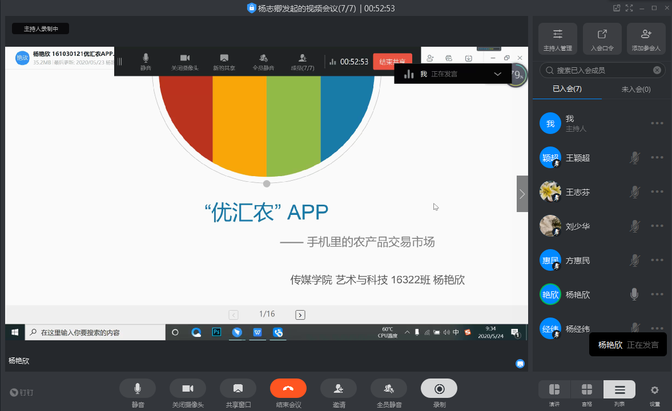Click 杨艳欣's avatar in member list
The width and height of the screenshot is (672, 411).
click(550, 294)
